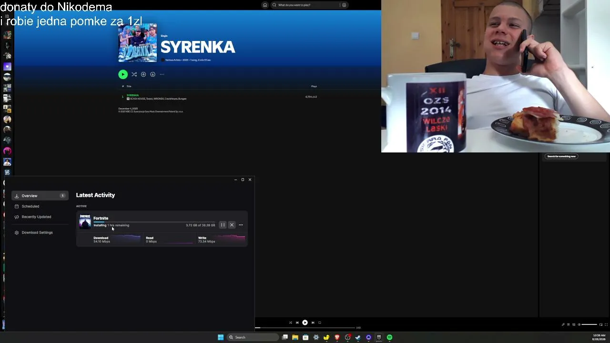Mute Spotify using the volume icon

[579, 324]
